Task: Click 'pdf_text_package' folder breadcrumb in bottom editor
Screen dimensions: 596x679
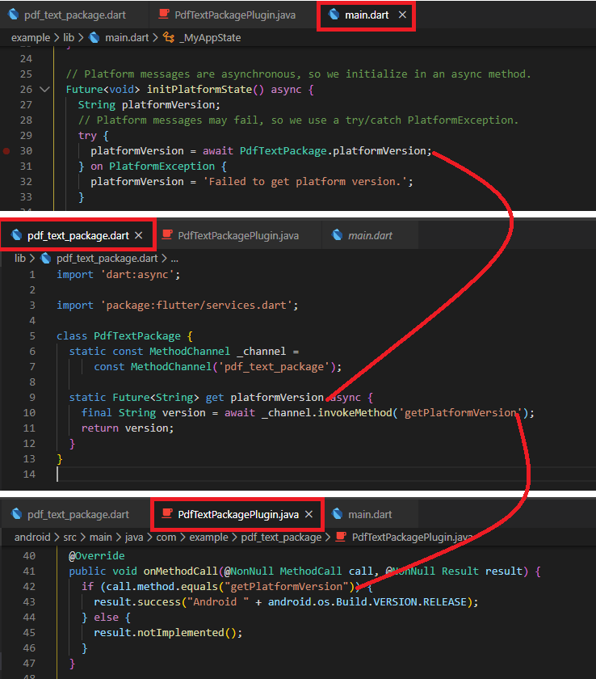Action: 281,538
